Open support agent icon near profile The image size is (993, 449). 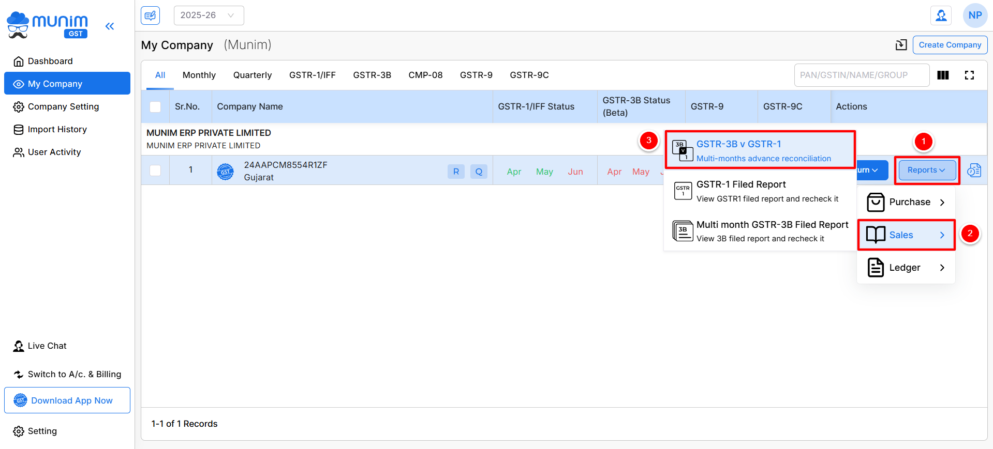tap(941, 16)
